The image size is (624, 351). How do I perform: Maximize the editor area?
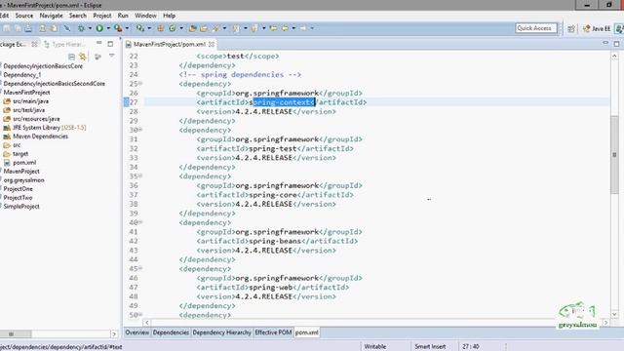616,43
